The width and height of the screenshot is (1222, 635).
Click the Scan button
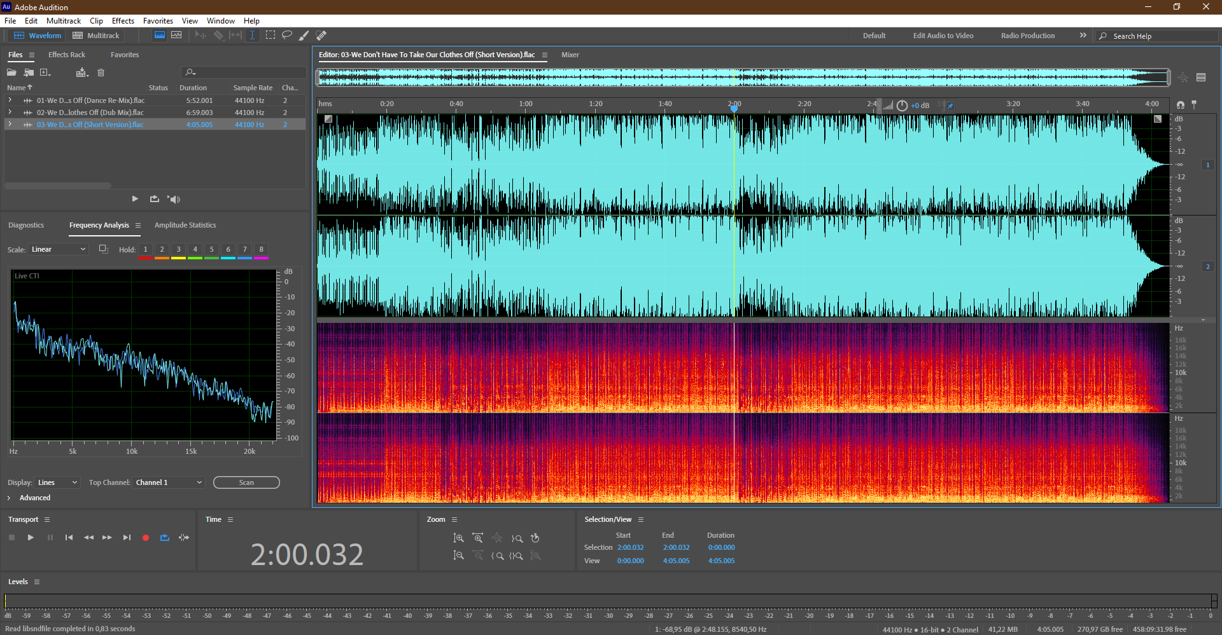click(246, 482)
